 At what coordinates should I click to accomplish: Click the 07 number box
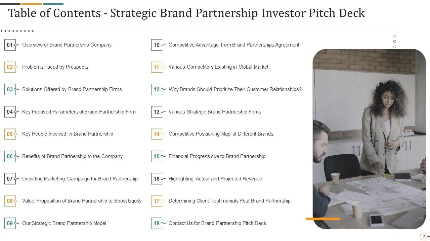[10, 179]
